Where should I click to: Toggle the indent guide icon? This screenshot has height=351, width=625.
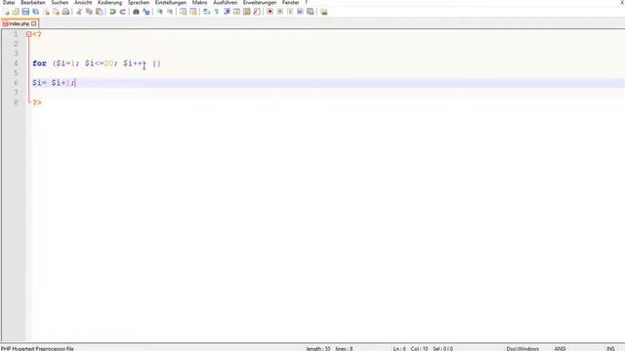tap(227, 12)
